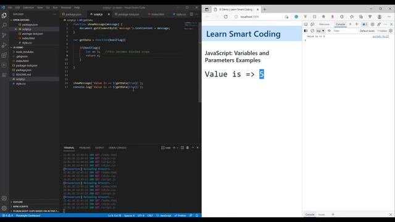Open the script.js source link in console
The image size is (395, 222).
pyautogui.click(x=381, y=36)
